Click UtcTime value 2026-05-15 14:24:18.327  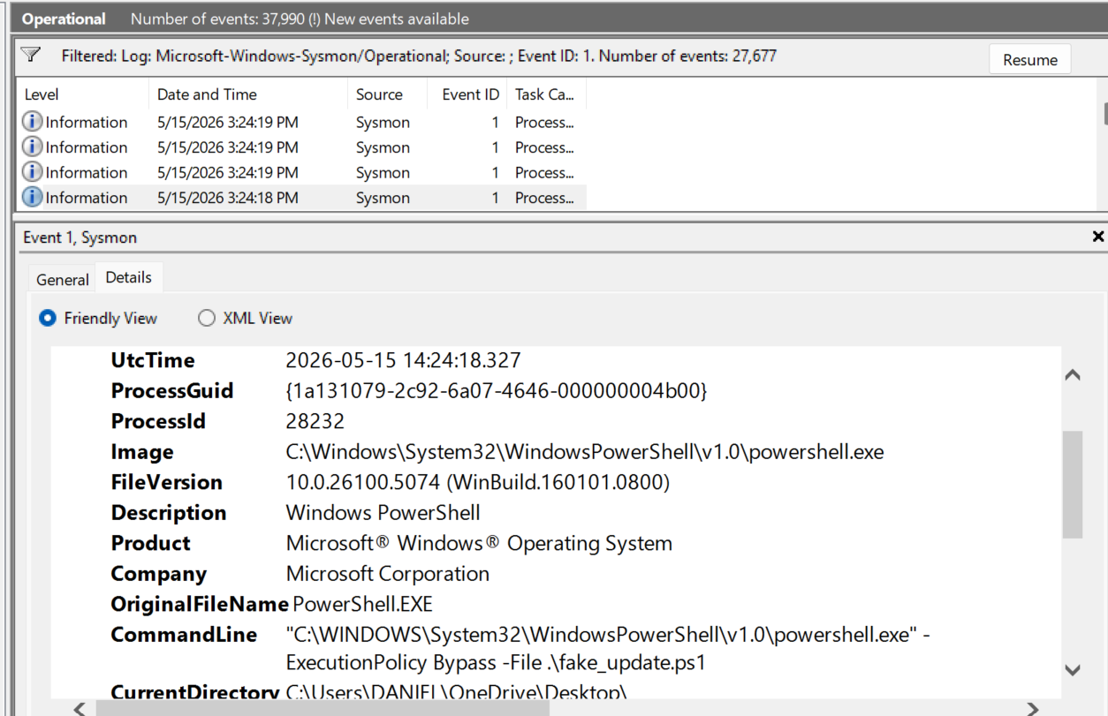404,360
